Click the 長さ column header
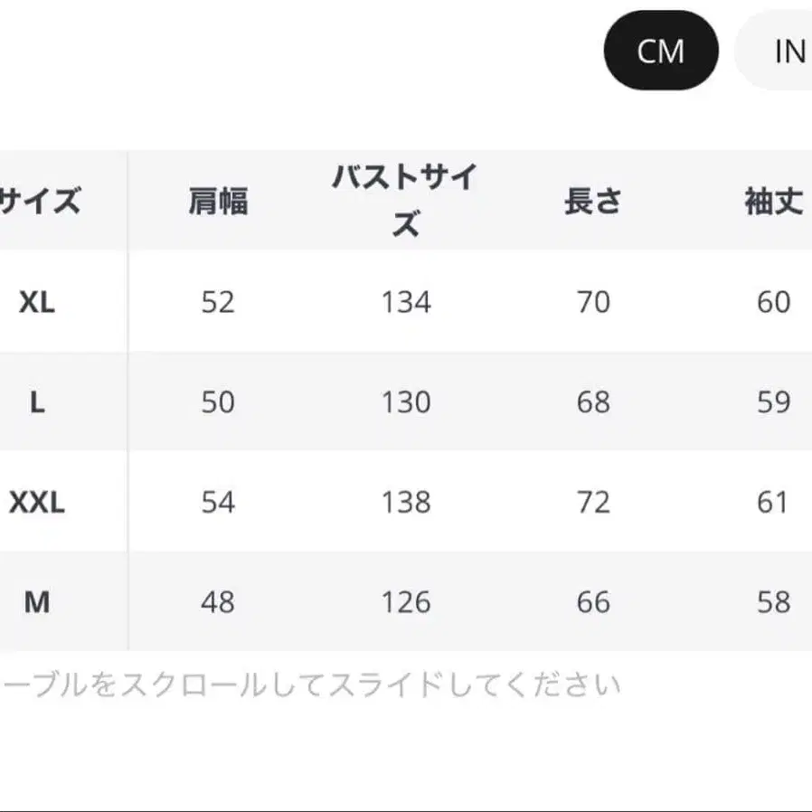The image size is (812, 812). pyautogui.click(x=594, y=203)
